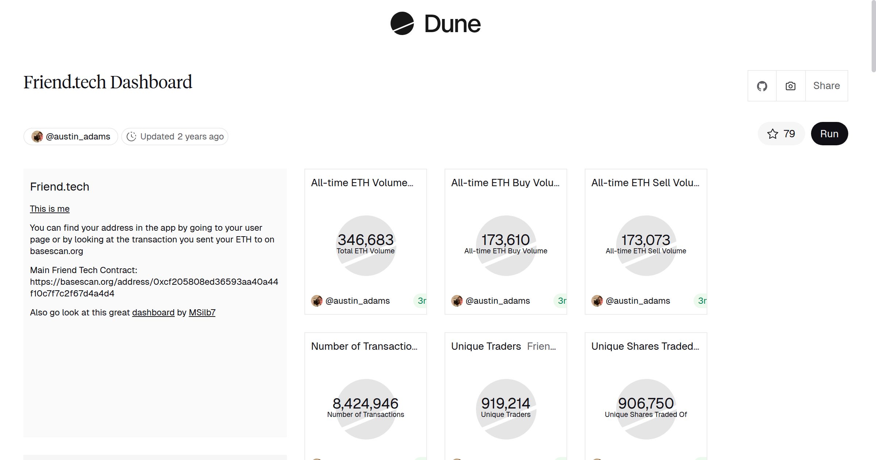Open the GitHub repository icon

[762, 85]
